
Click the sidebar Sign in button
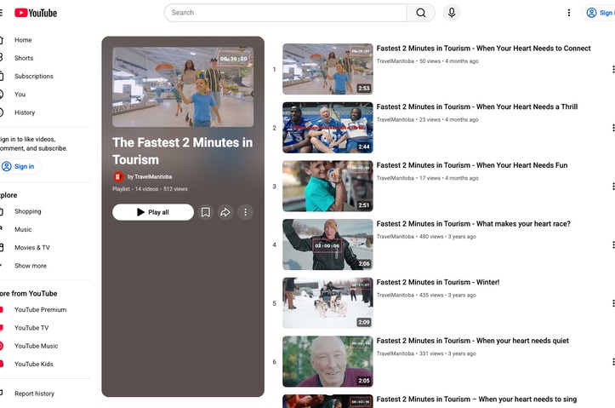pos(20,166)
